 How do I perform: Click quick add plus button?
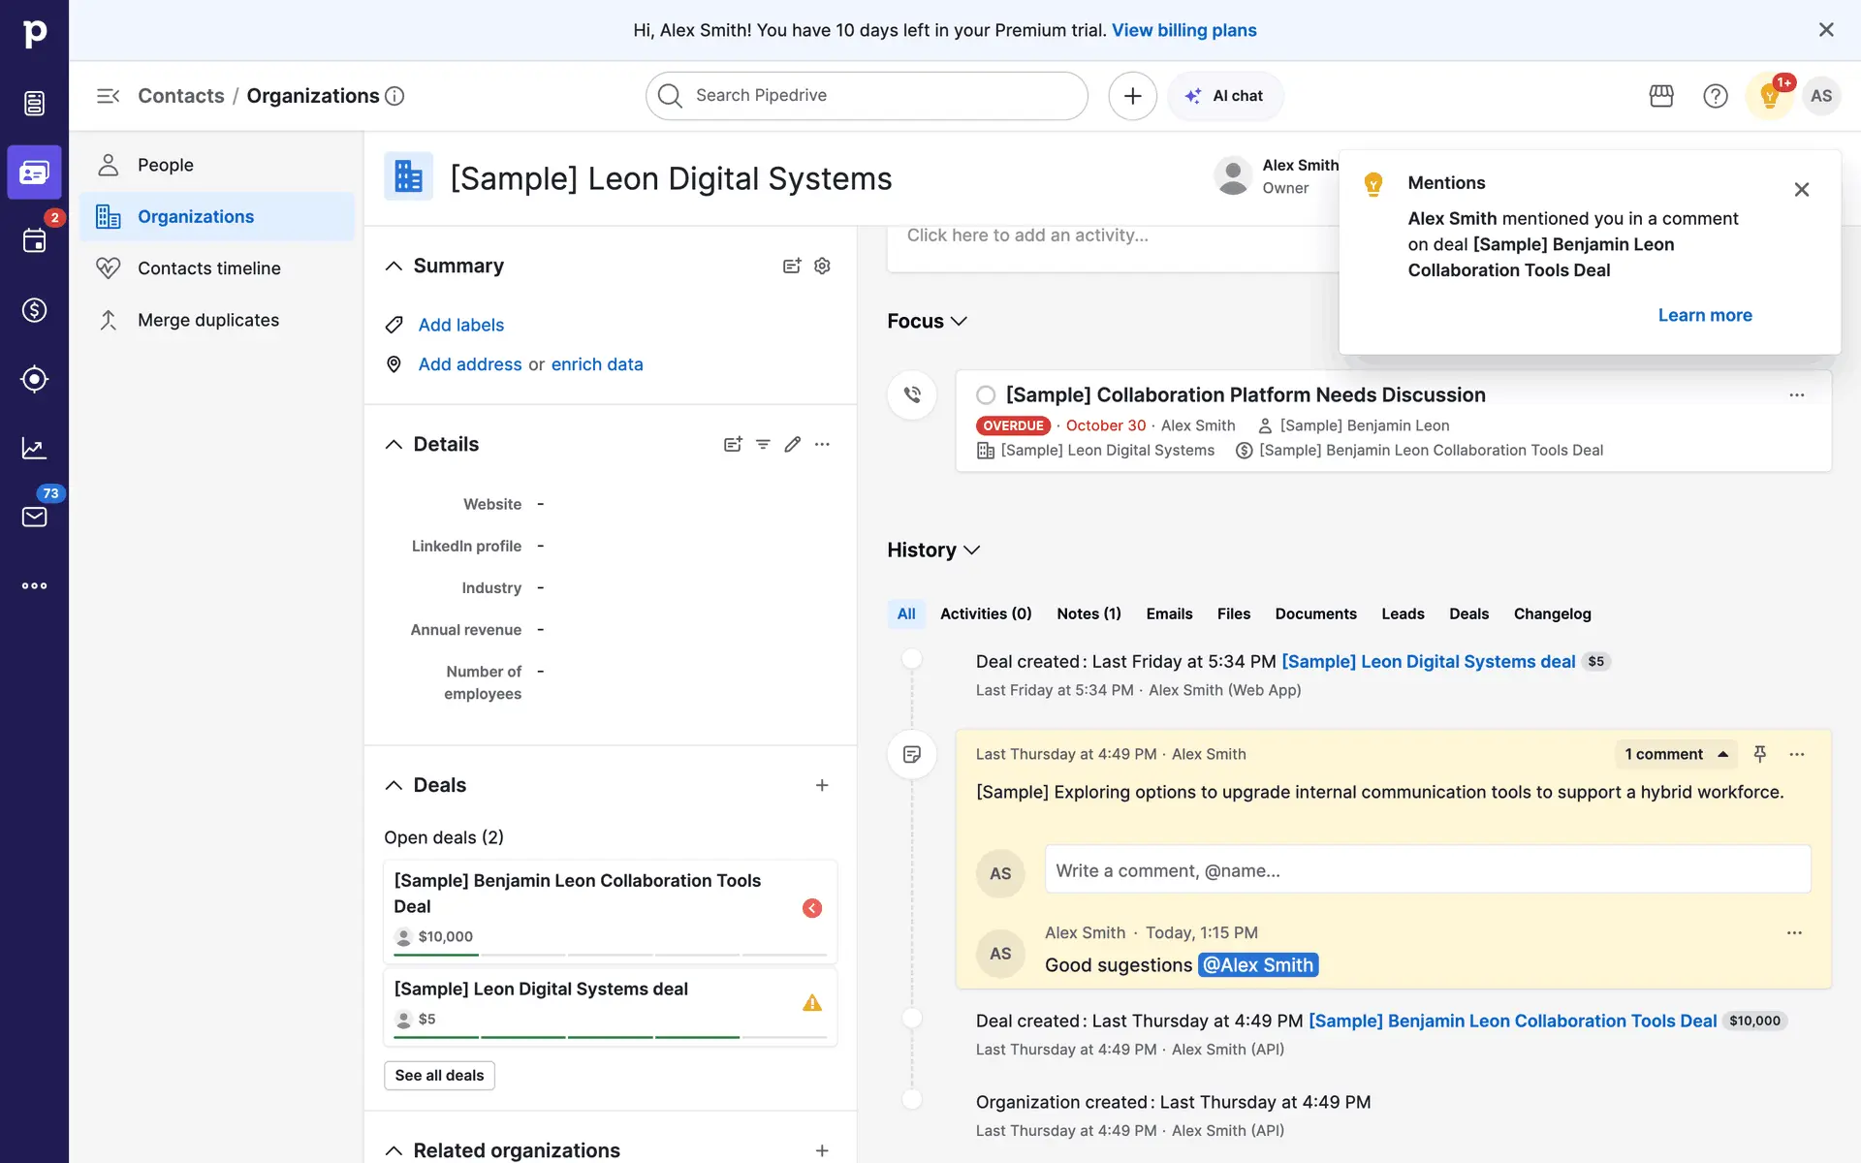coord(1132,96)
